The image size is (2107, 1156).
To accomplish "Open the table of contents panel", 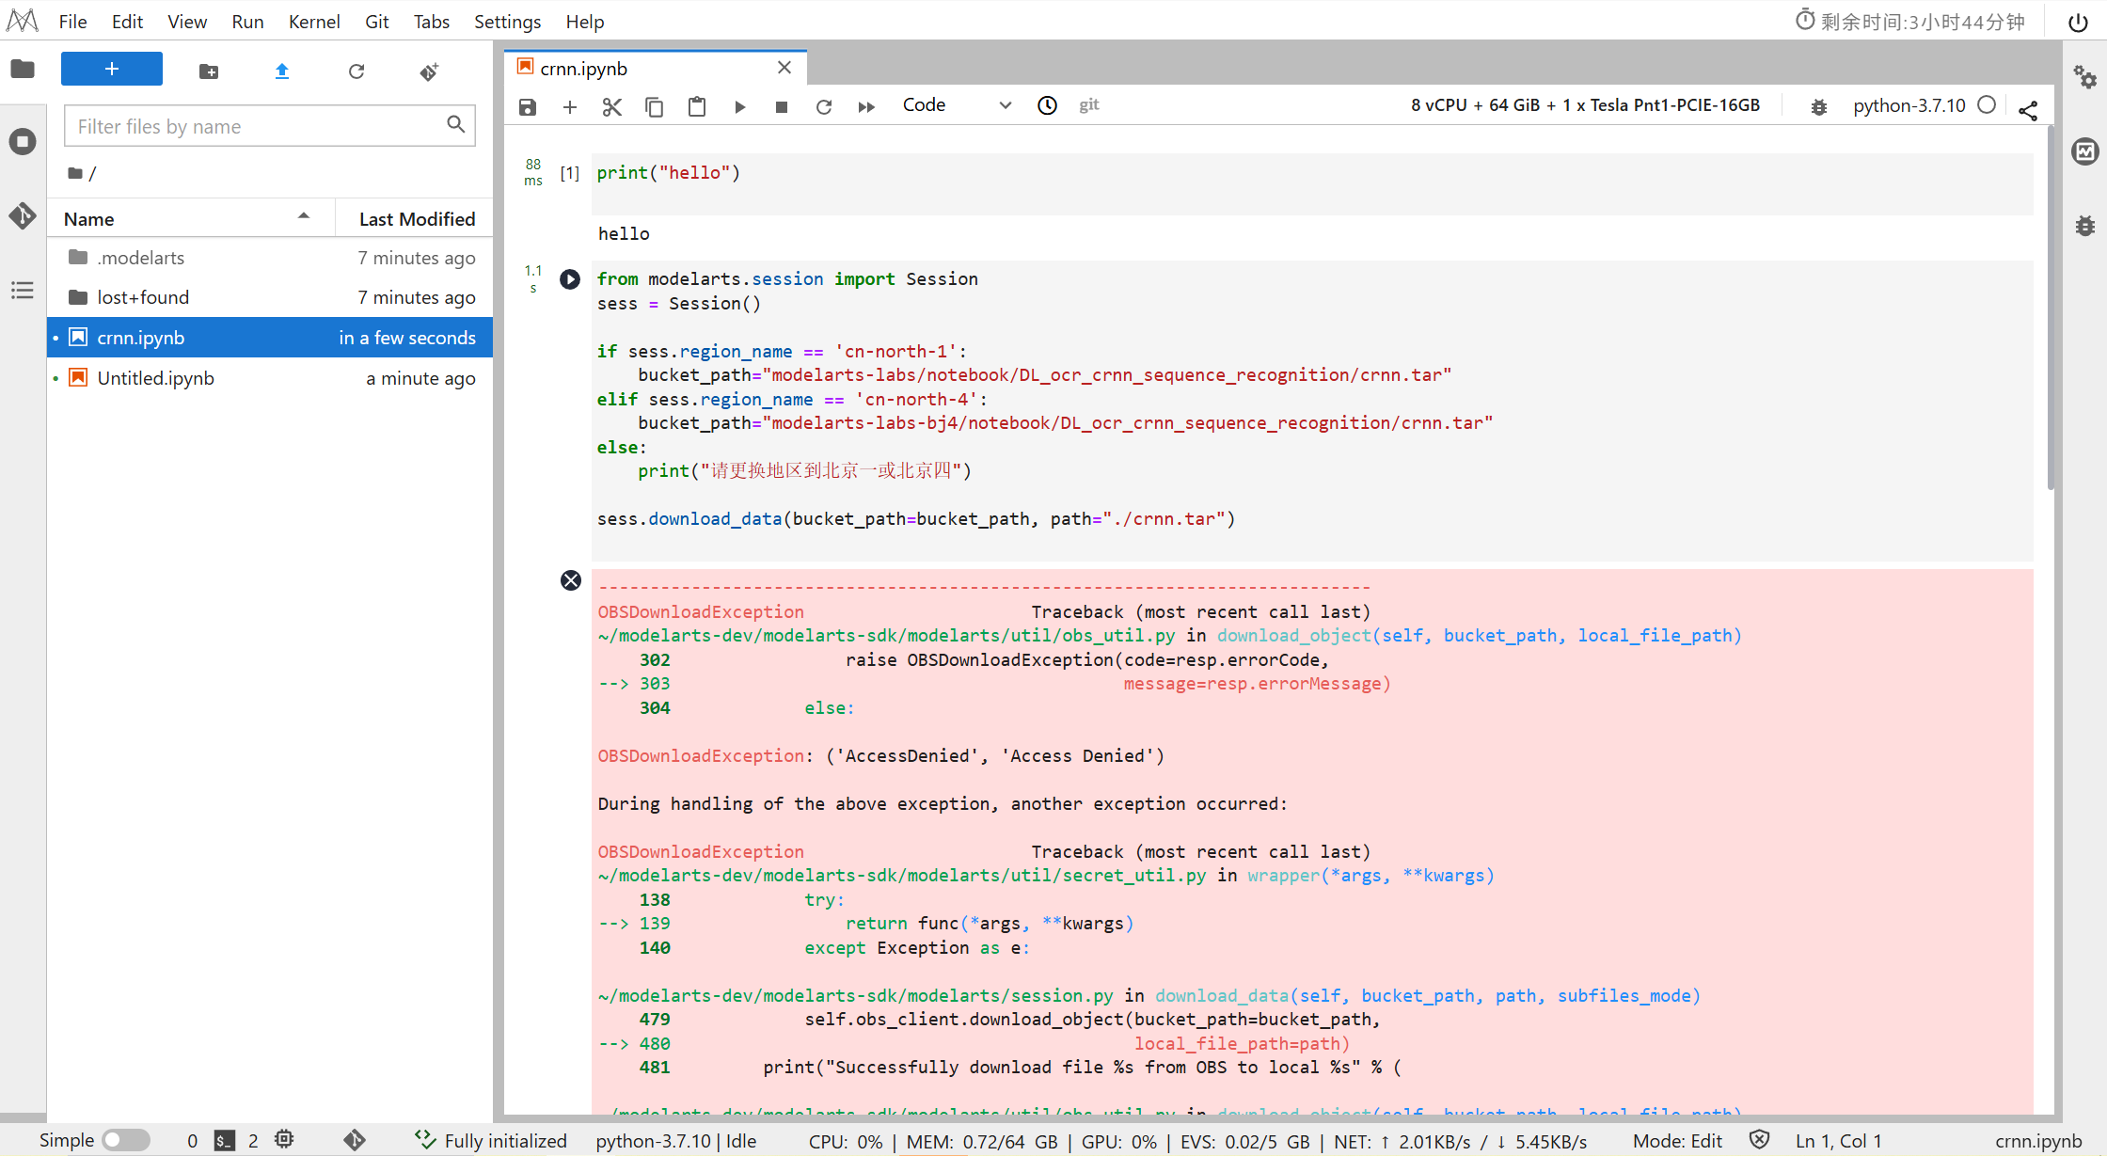I will pyautogui.click(x=23, y=291).
